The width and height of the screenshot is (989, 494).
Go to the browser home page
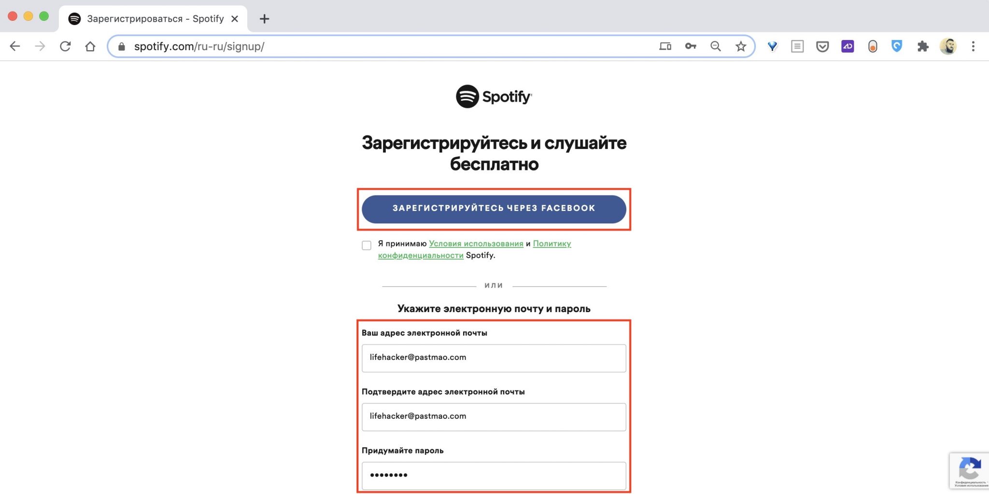point(90,46)
